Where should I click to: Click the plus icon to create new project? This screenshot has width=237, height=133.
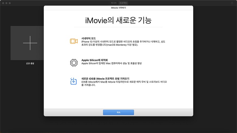(x=30, y=43)
